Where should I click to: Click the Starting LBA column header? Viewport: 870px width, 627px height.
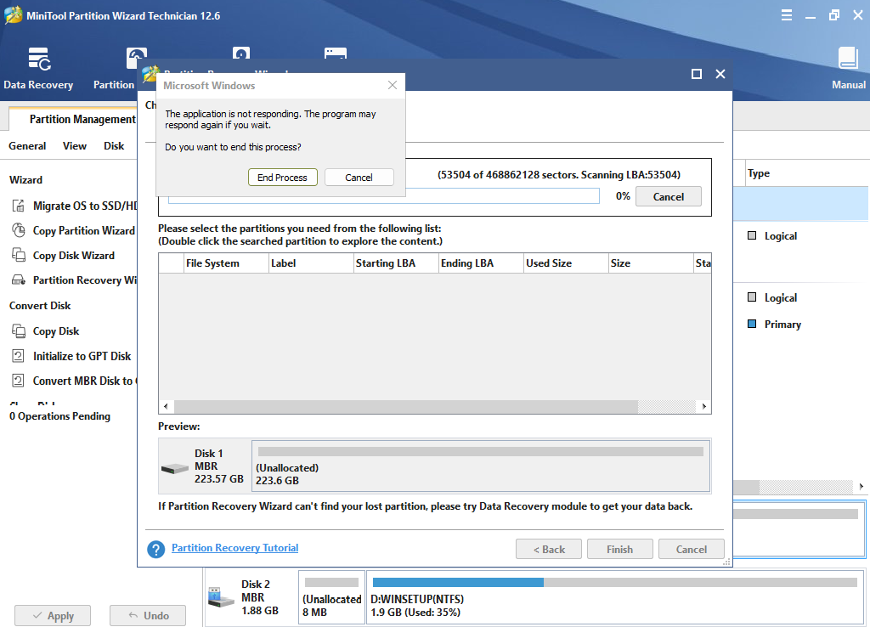(x=396, y=263)
